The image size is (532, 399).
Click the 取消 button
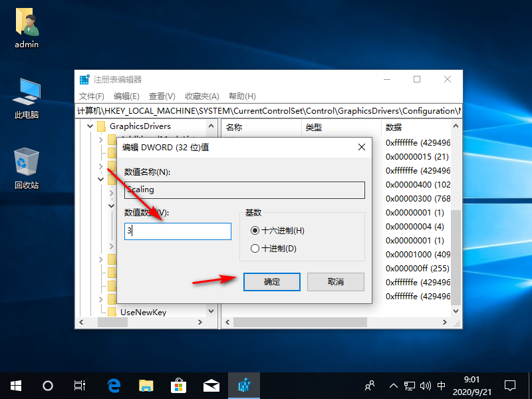(336, 282)
